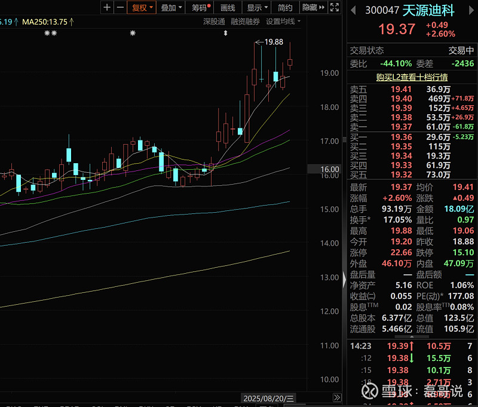Click the 委比 value -44.10%

[396, 63]
